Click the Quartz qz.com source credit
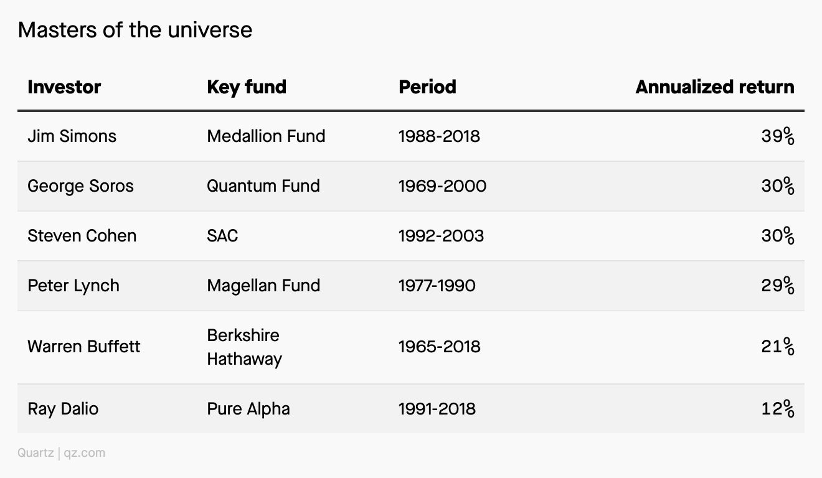822x478 pixels. (x=61, y=452)
